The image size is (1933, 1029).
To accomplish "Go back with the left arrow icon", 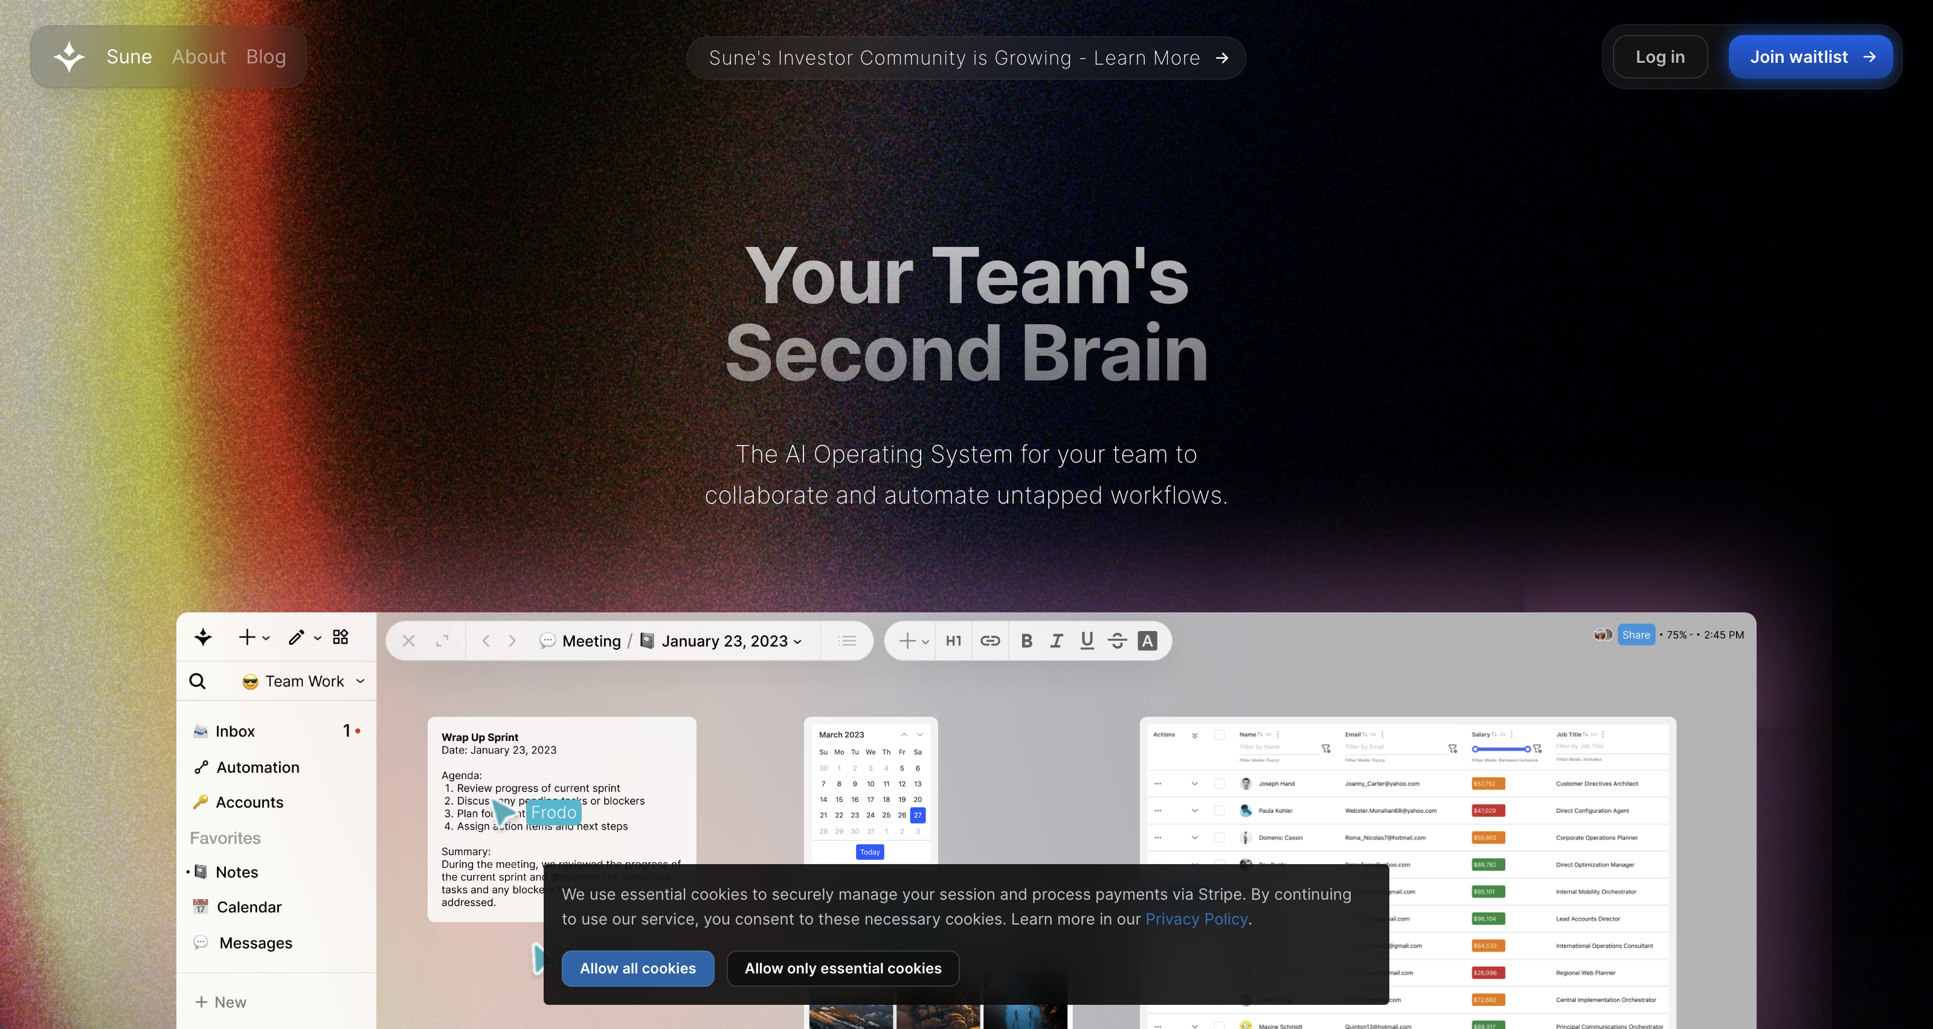I will pyautogui.click(x=486, y=641).
